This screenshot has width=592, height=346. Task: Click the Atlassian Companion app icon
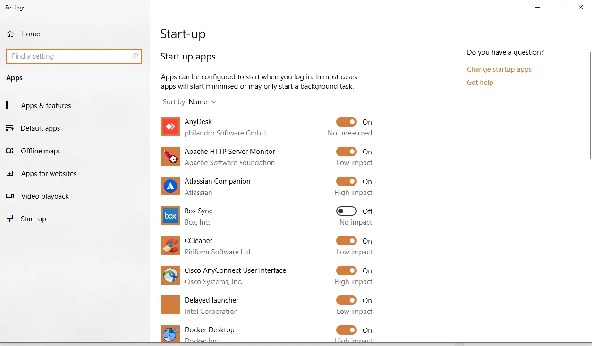170,186
